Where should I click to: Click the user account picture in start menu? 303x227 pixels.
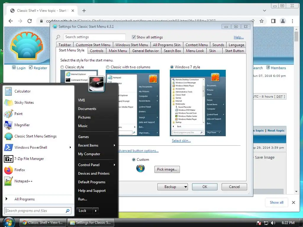(96, 84)
